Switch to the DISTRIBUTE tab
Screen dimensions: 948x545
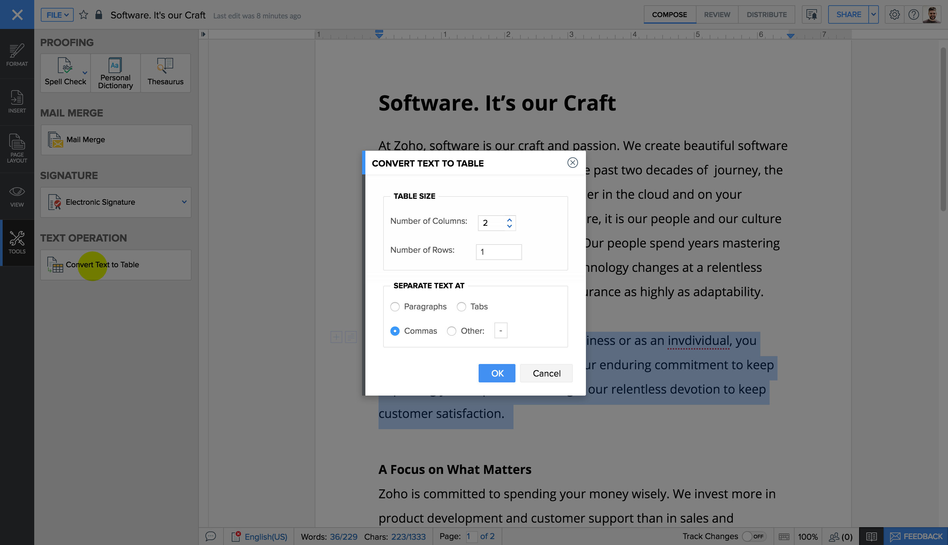coord(766,14)
